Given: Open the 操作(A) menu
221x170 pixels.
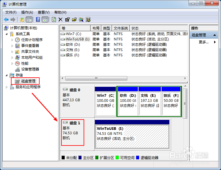Looking at the screenshot, I should (x=27, y=12).
